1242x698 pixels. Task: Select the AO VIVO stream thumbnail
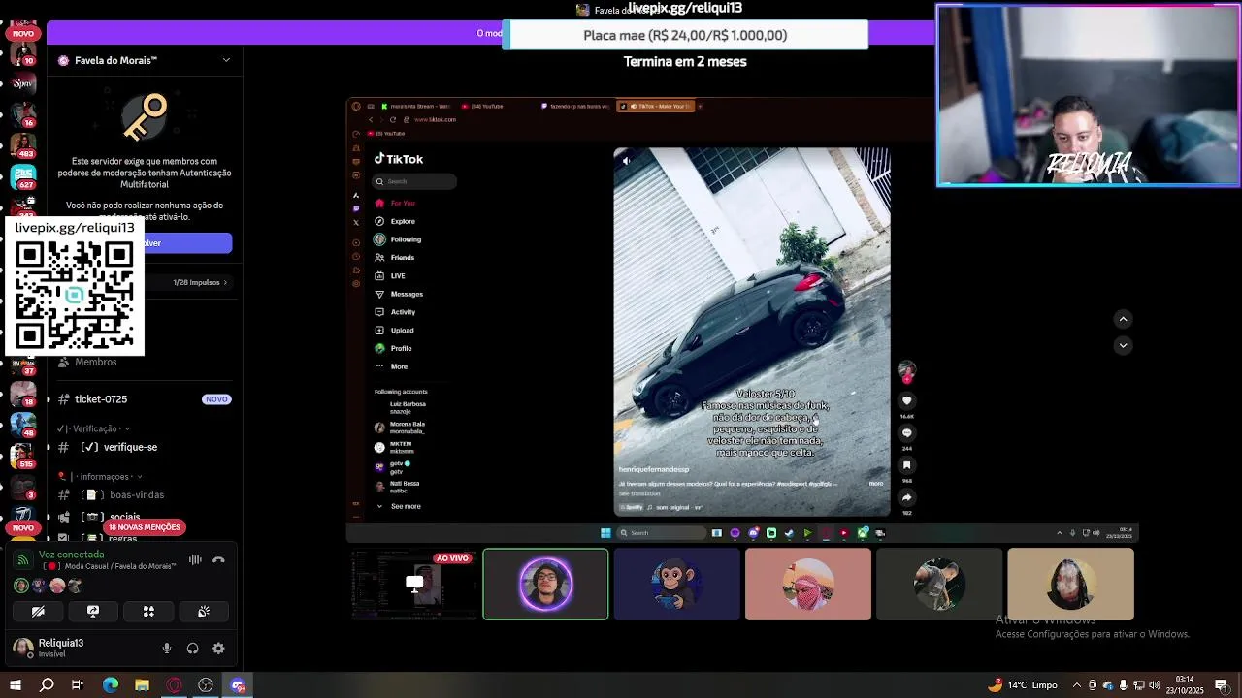pyautogui.click(x=414, y=584)
